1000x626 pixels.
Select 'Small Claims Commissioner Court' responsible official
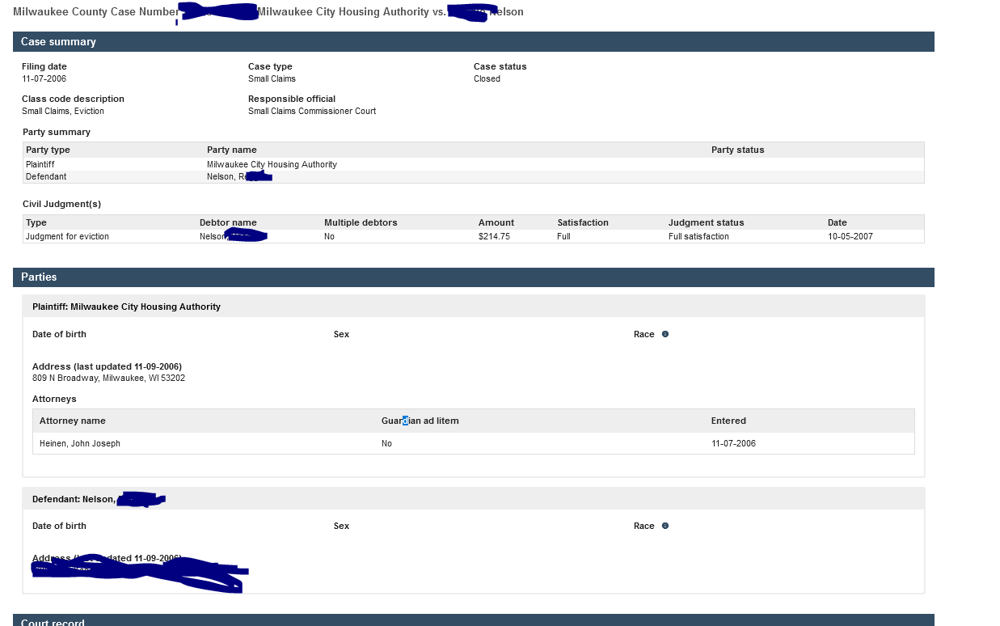[x=312, y=111]
